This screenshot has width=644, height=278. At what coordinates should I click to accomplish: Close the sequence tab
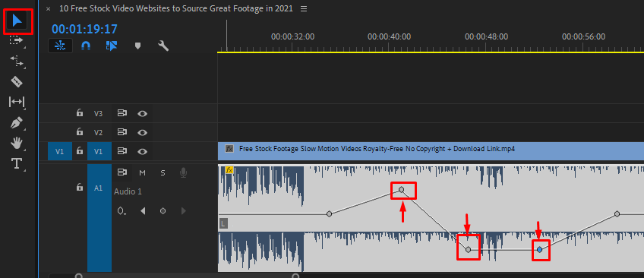pos(48,8)
